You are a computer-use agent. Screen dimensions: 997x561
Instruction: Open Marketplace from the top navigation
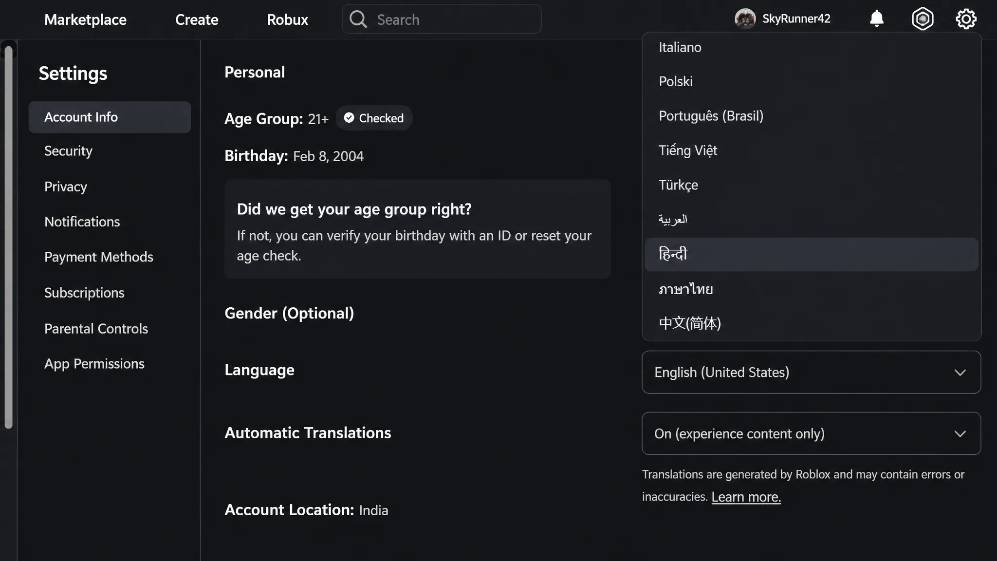pyautogui.click(x=85, y=19)
